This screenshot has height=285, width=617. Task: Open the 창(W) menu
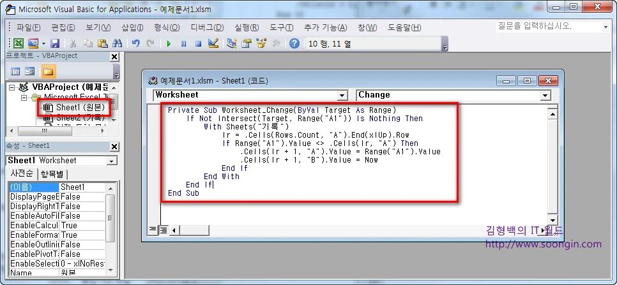coord(367,27)
